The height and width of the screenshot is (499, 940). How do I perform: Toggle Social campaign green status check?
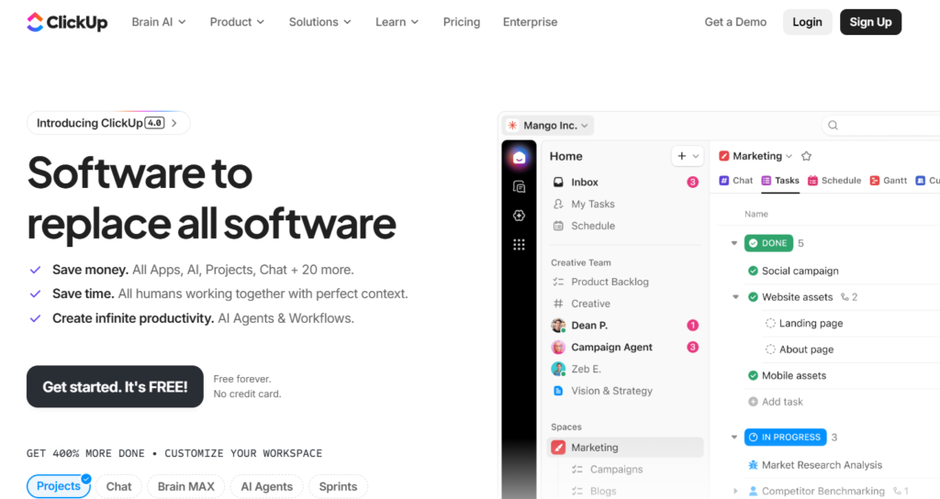point(753,271)
